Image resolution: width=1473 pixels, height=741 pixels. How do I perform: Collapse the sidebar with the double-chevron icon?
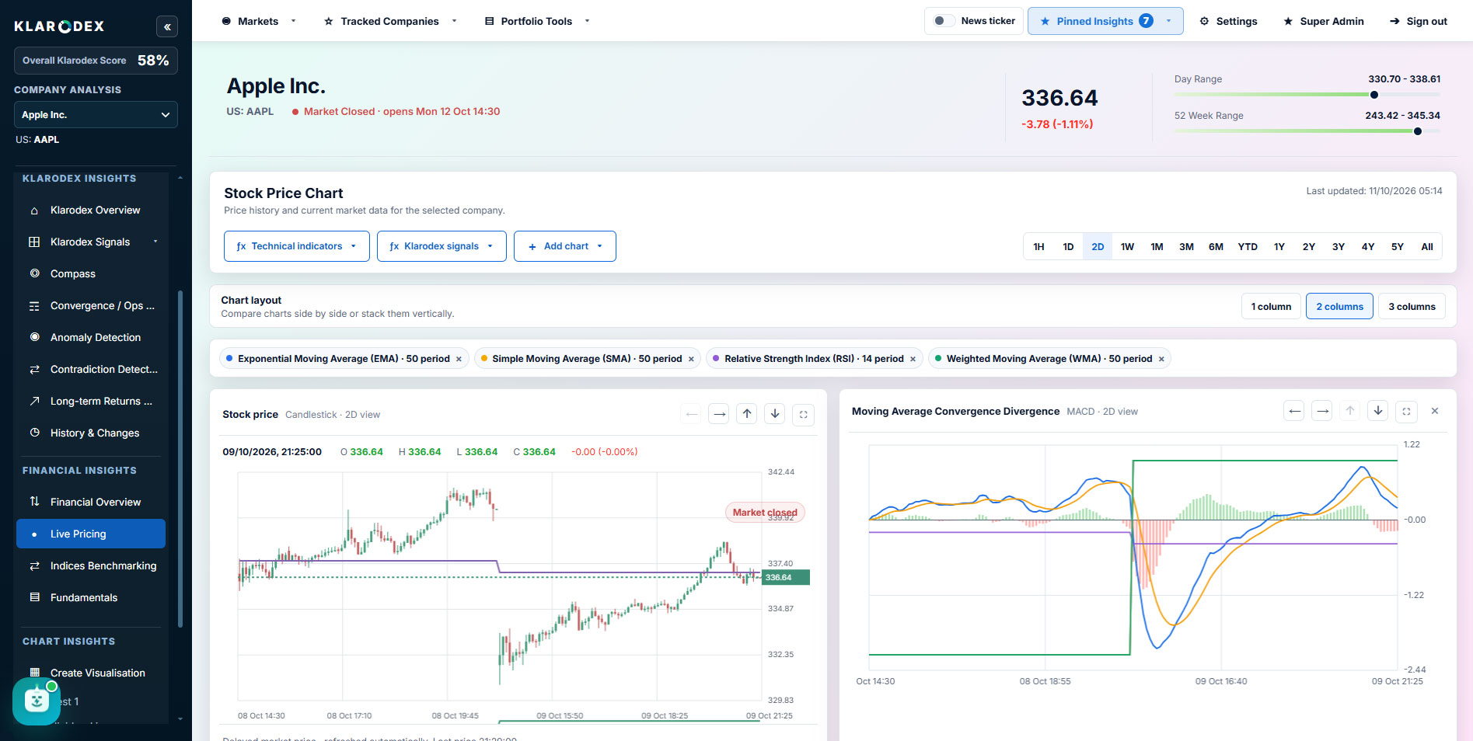coord(167,27)
